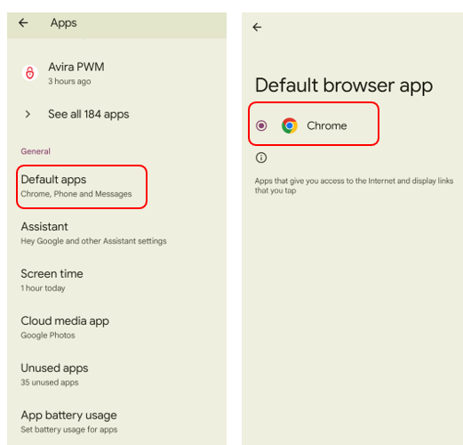463x445 pixels.
Task: Tap the Default browser app heading
Action: coord(344,85)
